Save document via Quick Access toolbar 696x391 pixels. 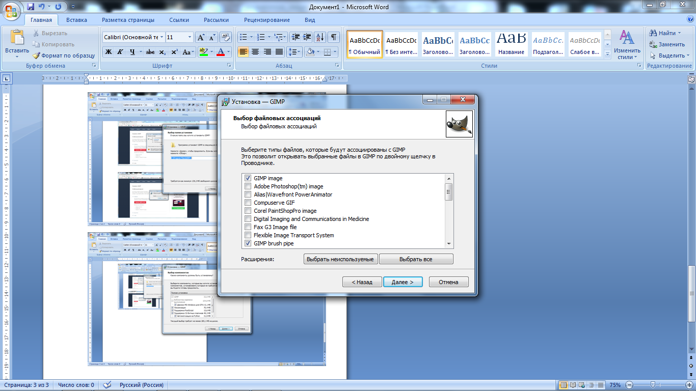[x=31, y=7]
